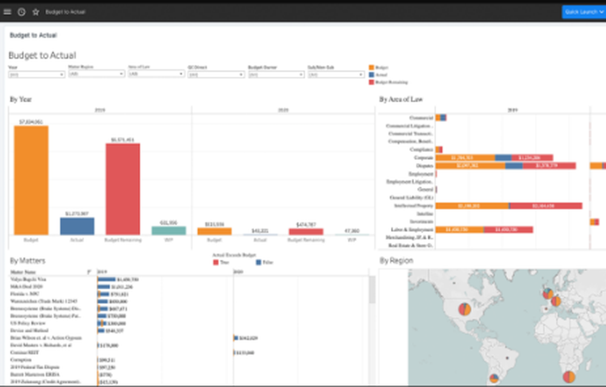Image resolution: width=606 pixels, height=387 pixels.
Task: Select the 2019 Federal Tax Dispute matter row
Action: (x=35, y=367)
